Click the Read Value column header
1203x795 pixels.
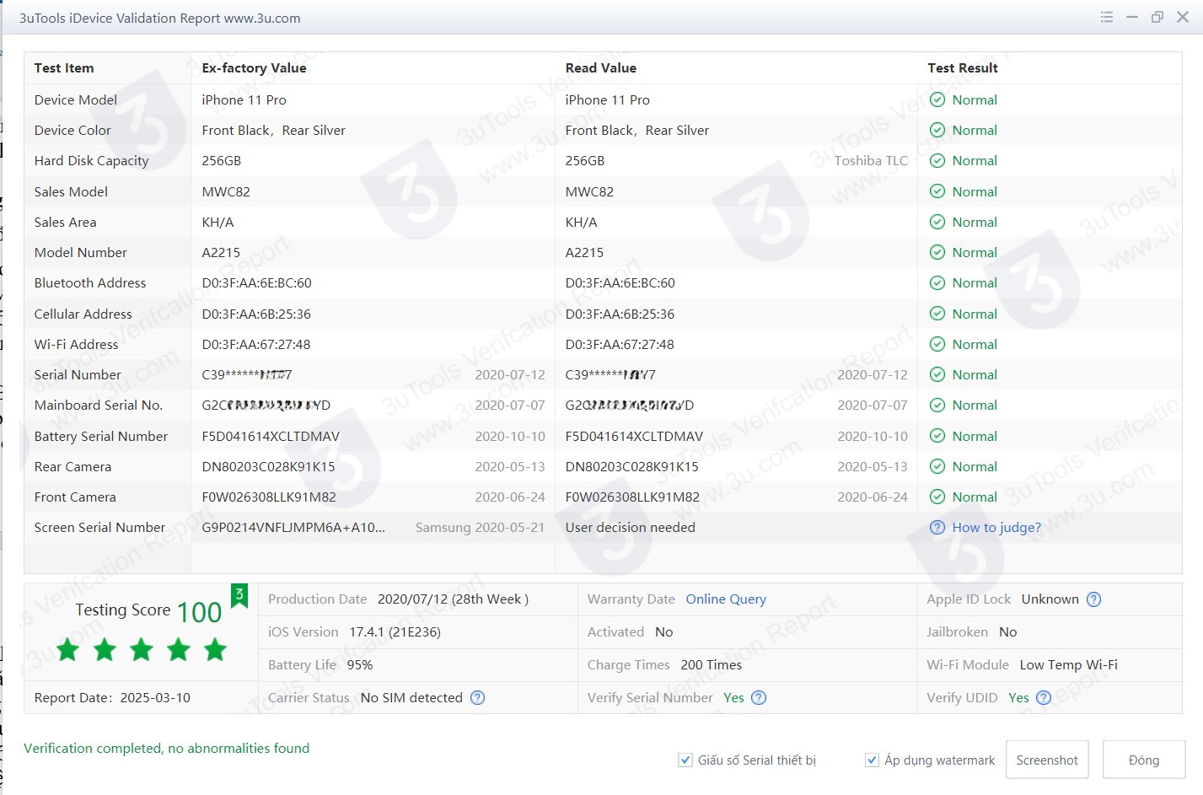(x=600, y=68)
